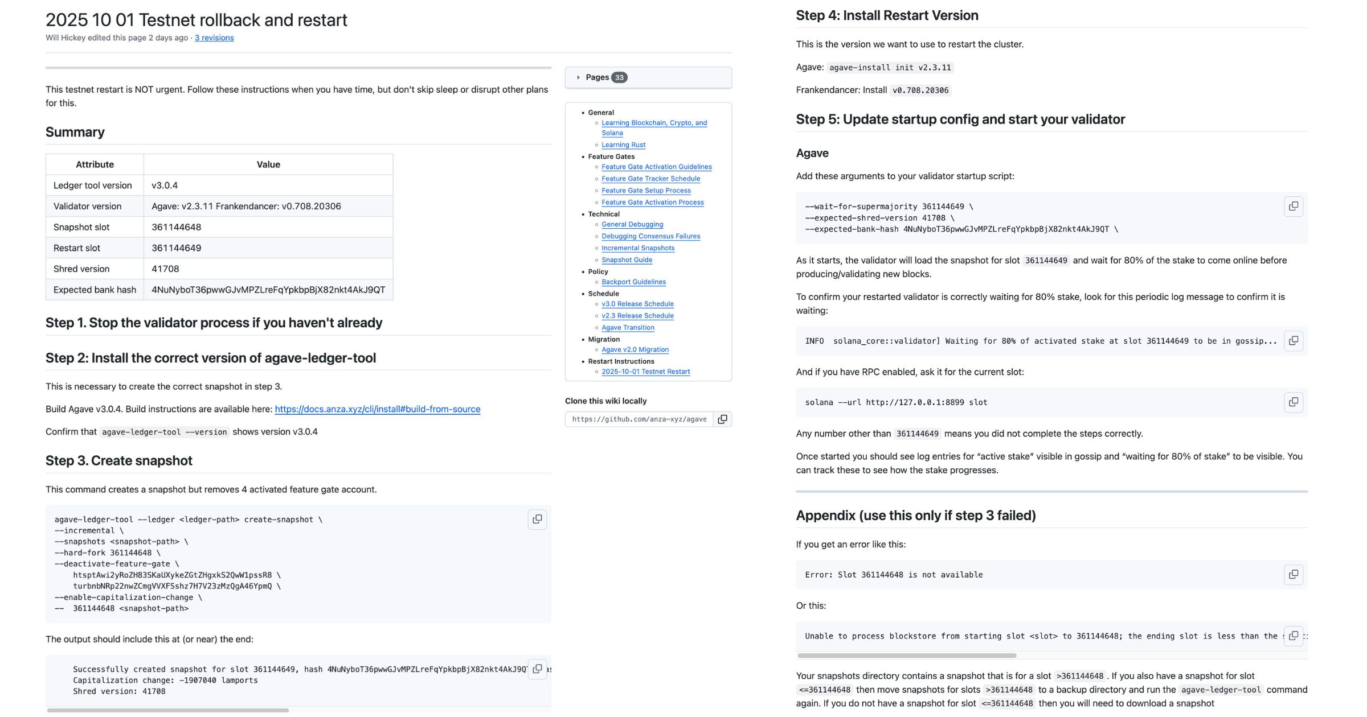Open the 2025-10-01 Testnet Restart page
Image resolution: width=1367 pixels, height=717 pixels.
point(645,372)
